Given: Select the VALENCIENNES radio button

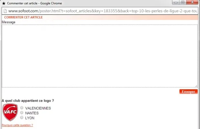Looking at the screenshot, I should pyautogui.click(x=22, y=108).
